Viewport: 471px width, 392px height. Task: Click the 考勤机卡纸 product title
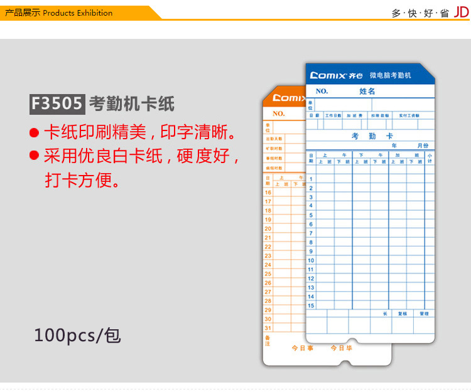[131, 103]
